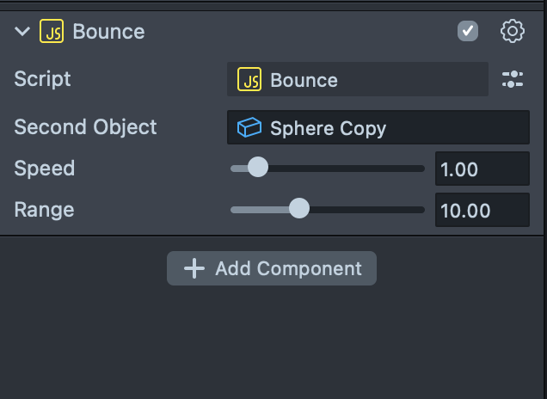Click the Range slider handle

click(298, 209)
